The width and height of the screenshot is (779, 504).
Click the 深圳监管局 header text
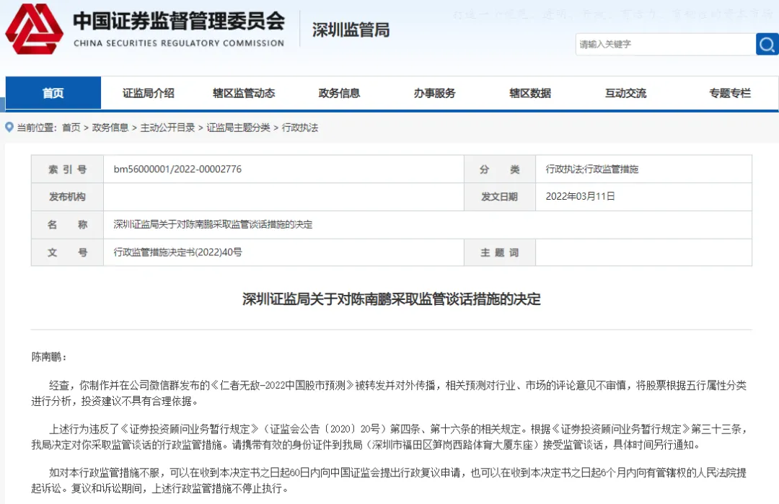tap(351, 30)
